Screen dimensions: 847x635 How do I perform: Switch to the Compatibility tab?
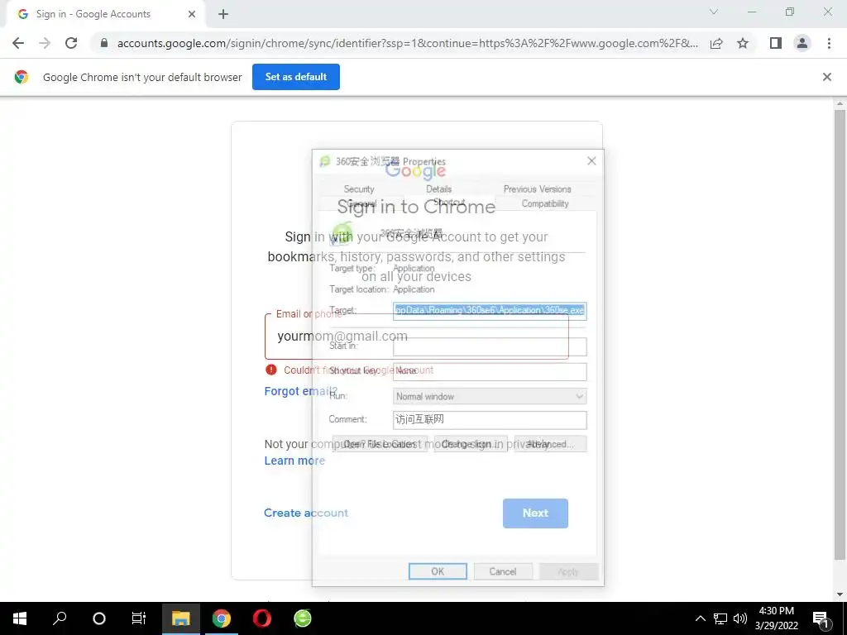(x=545, y=203)
